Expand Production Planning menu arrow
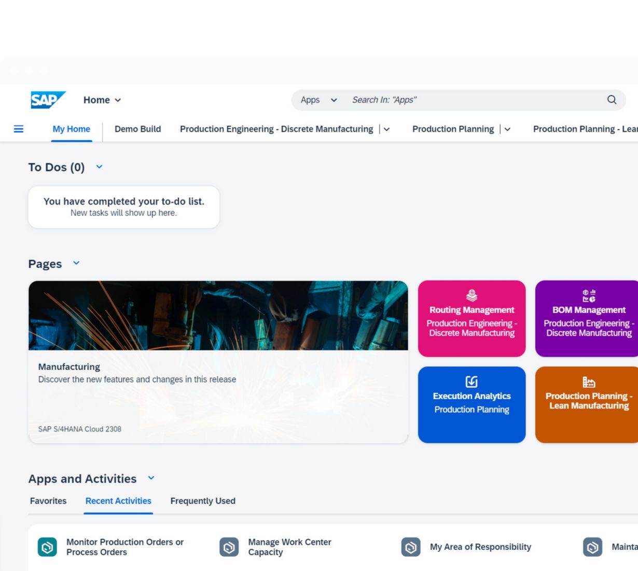This screenshot has height=571, width=638. pos(507,129)
